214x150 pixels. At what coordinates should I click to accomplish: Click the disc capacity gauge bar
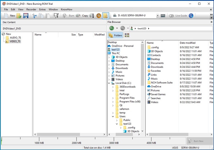click(93, 141)
